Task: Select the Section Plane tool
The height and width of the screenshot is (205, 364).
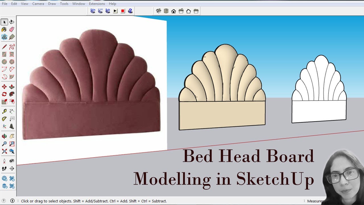Action: 12,169
